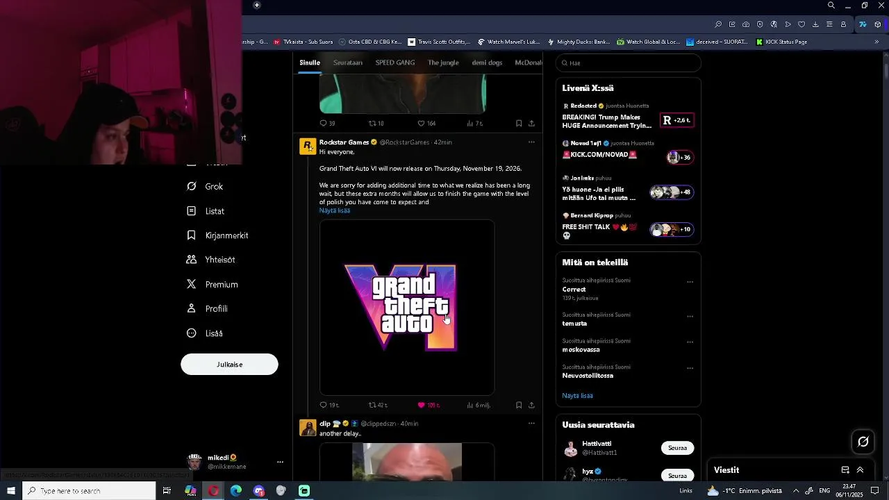The height and width of the screenshot is (500, 889).
Task: Click the Hae search field
Action: [x=629, y=63]
